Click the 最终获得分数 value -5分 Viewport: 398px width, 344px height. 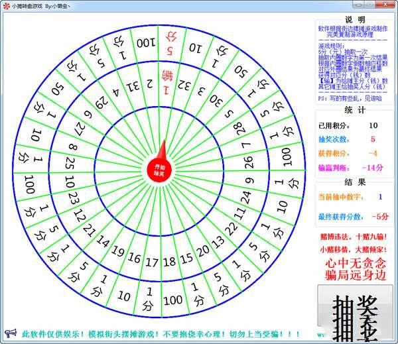tap(379, 216)
